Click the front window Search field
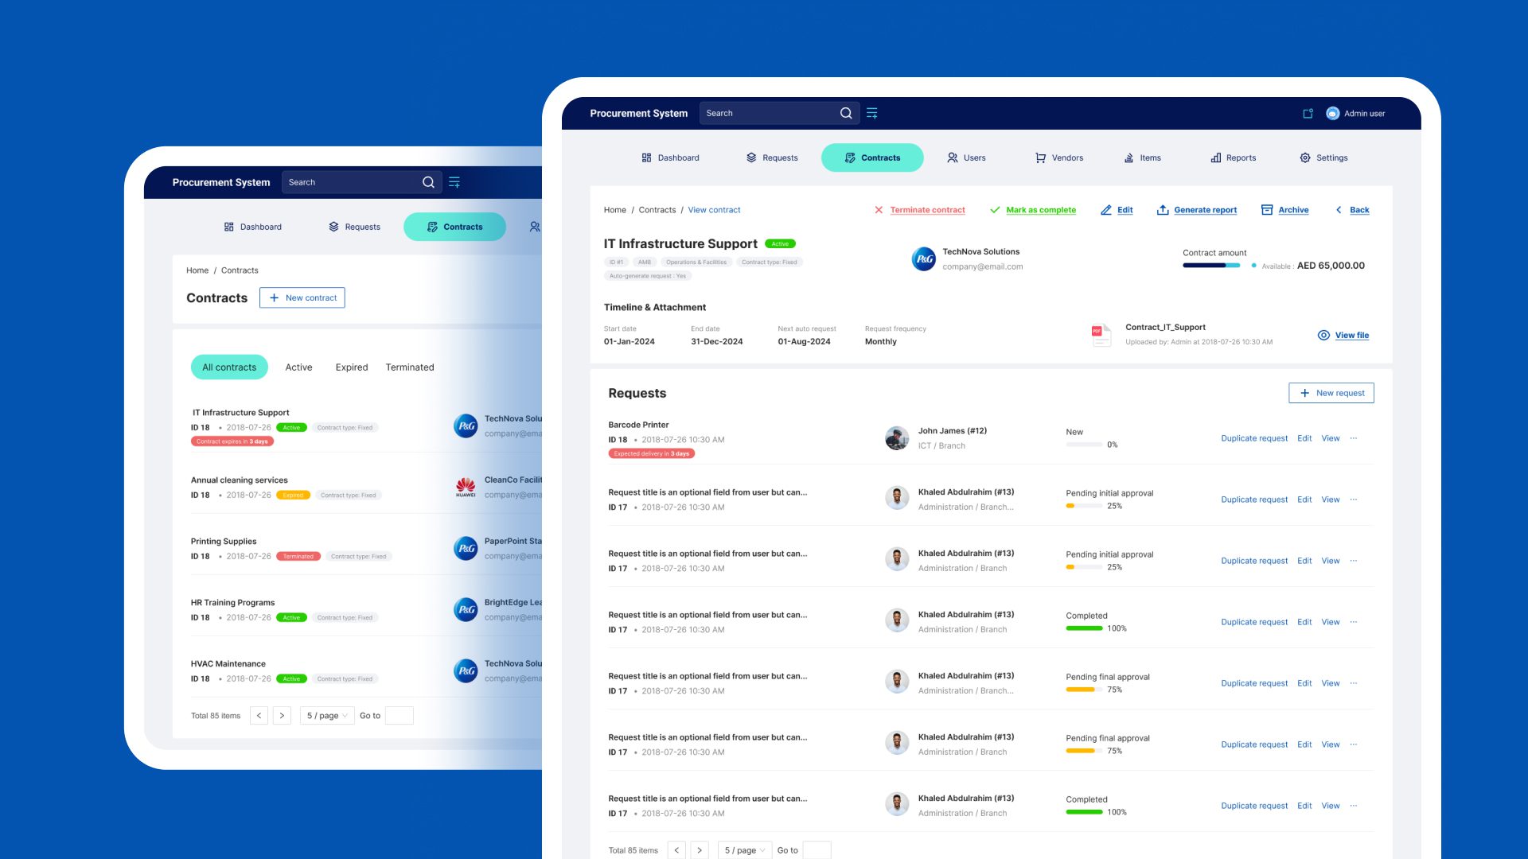 779,113
